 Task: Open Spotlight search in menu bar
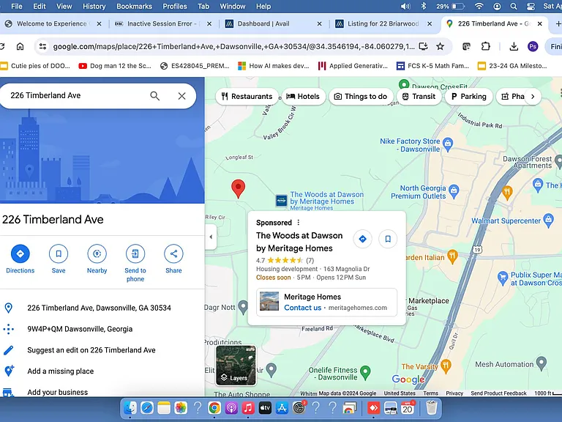point(514,6)
